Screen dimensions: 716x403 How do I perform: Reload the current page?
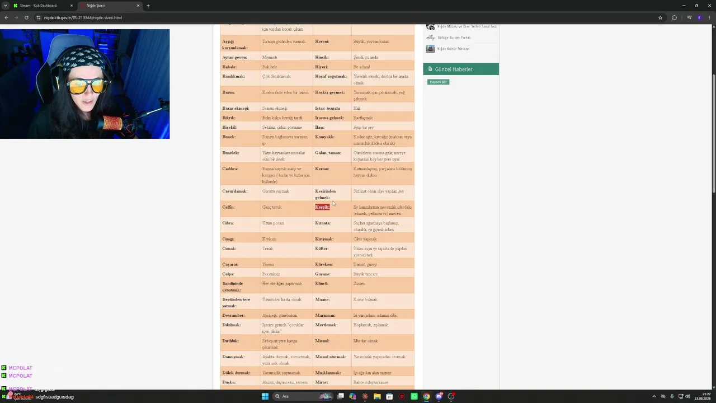tap(26, 17)
